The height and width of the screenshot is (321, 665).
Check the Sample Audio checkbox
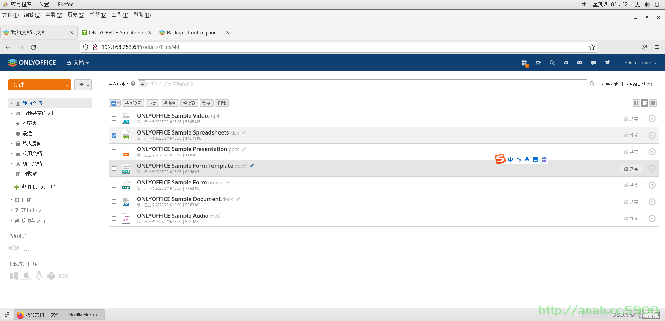pyautogui.click(x=114, y=218)
